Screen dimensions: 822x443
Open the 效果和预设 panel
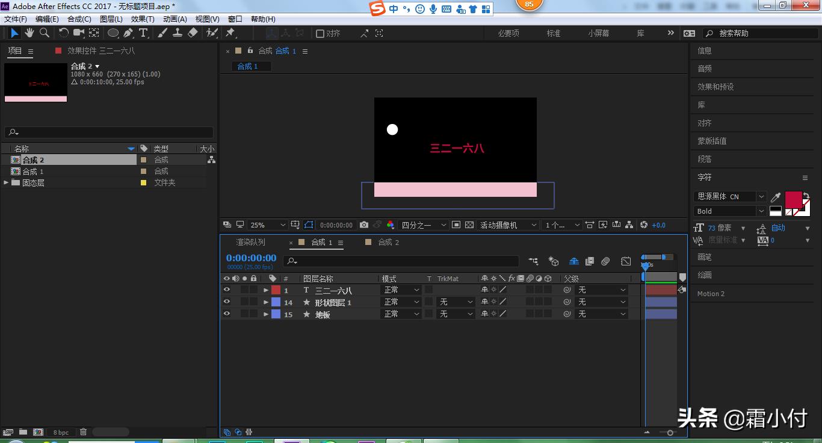point(715,87)
